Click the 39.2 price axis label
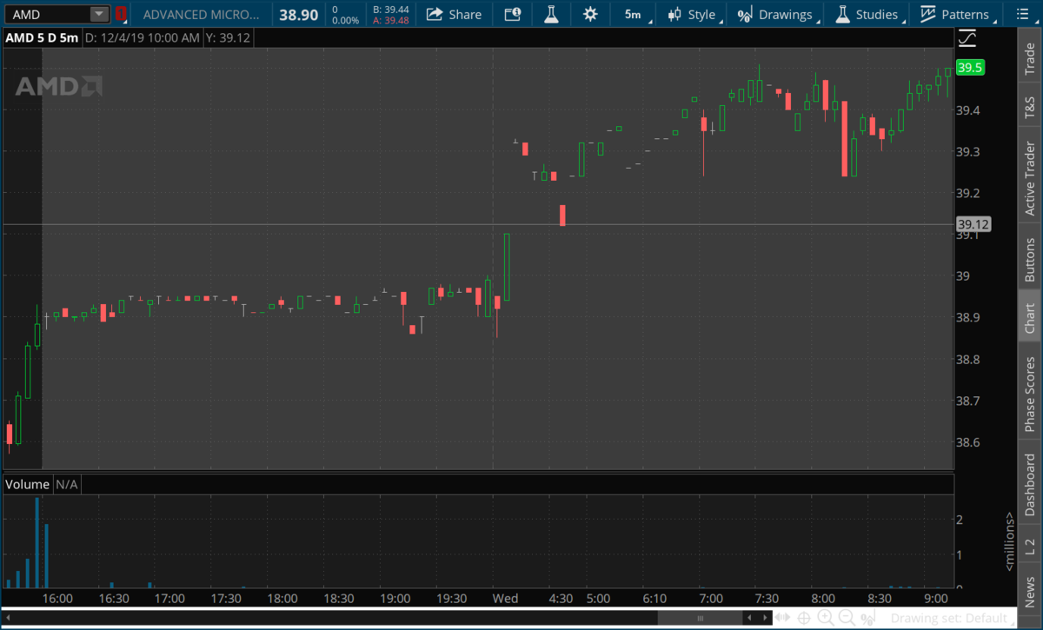Viewport: 1043px width, 630px height. tap(968, 193)
